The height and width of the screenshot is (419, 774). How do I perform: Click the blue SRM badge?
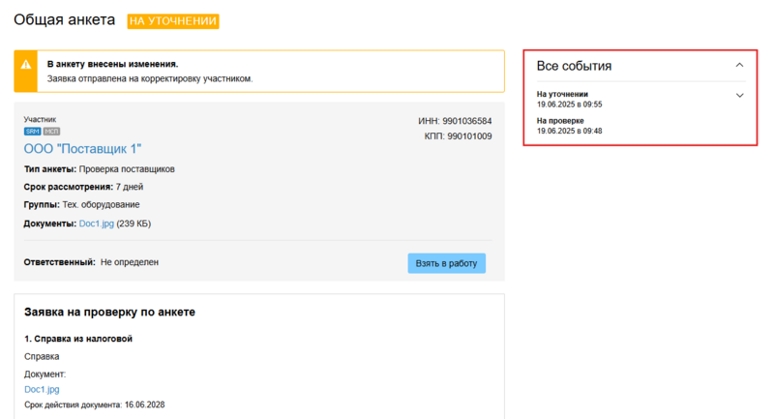tap(32, 132)
